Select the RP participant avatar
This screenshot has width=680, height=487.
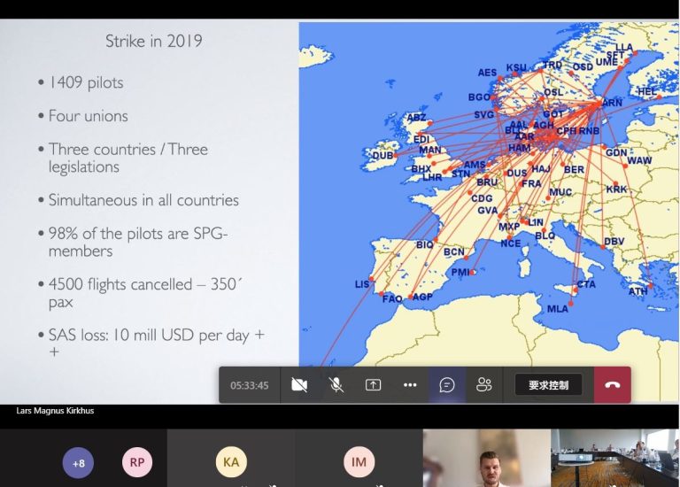[x=137, y=462]
